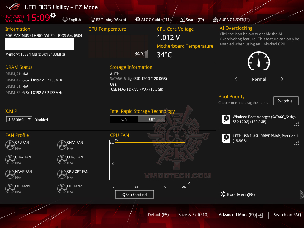The height and width of the screenshot is (228, 304).
Task: Select the CHA3 FAN icon
Action: click(x=62, y=159)
